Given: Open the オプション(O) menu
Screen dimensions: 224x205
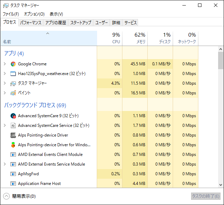Looking at the screenshot, I should pos(34,14).
